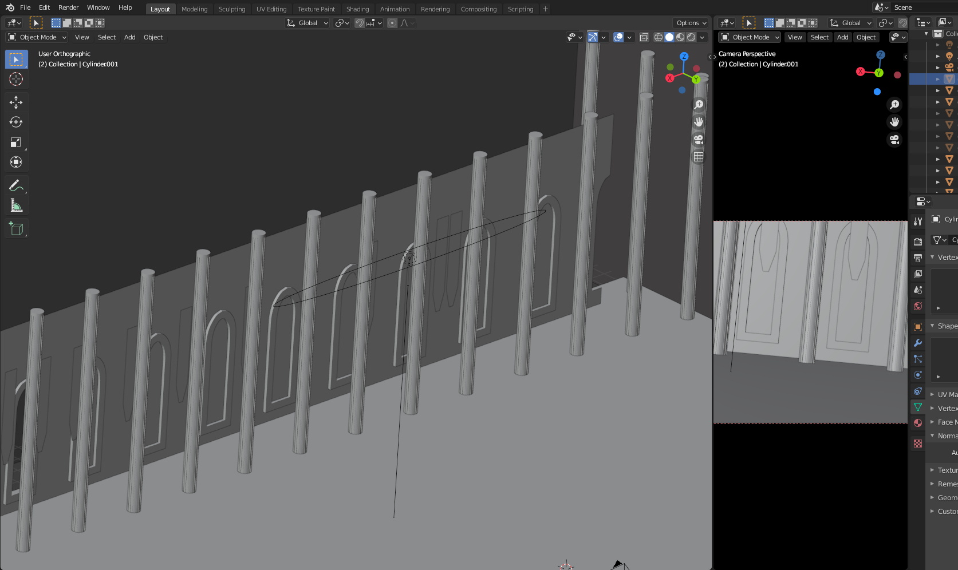This screenshot has width=958, height=570.
Task: Activate the Scale tool
Action: (x=16, y=142)
